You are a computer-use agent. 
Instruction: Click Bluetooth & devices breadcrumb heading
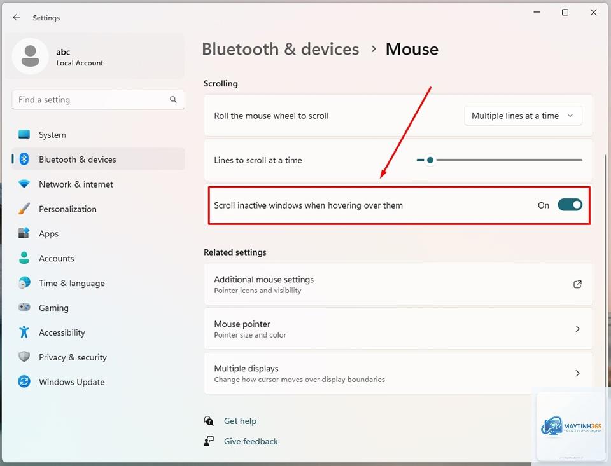pyautogui.click(x=280, y=49)
